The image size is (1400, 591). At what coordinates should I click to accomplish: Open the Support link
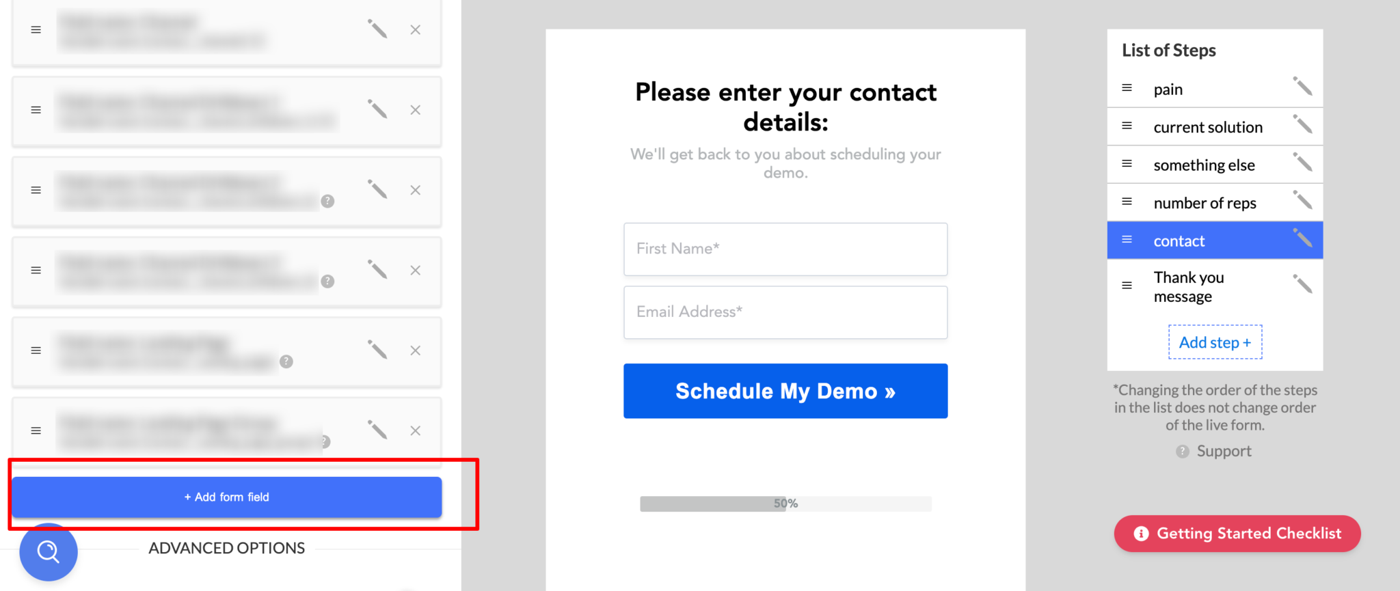click(1224, 451)
